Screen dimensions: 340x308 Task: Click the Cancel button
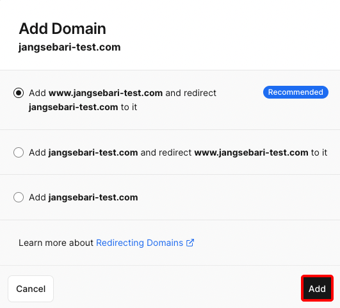pyautogui.click(x=31, y=289)
